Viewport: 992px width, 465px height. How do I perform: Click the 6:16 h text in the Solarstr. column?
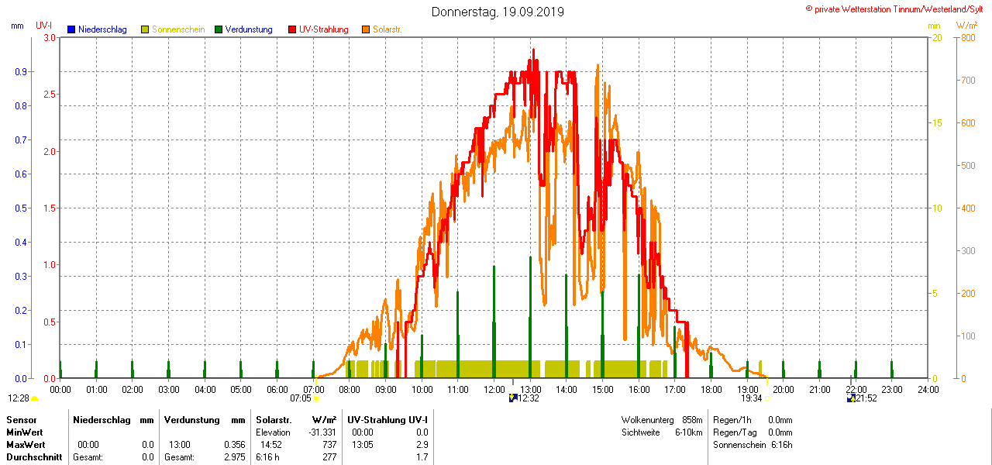click(268, 457)
